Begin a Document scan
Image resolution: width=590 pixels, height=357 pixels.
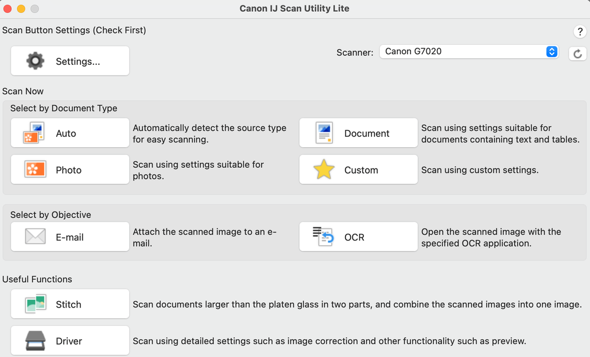358,133
